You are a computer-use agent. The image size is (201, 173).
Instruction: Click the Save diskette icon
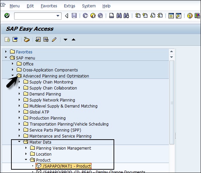(x=74, y=16)
